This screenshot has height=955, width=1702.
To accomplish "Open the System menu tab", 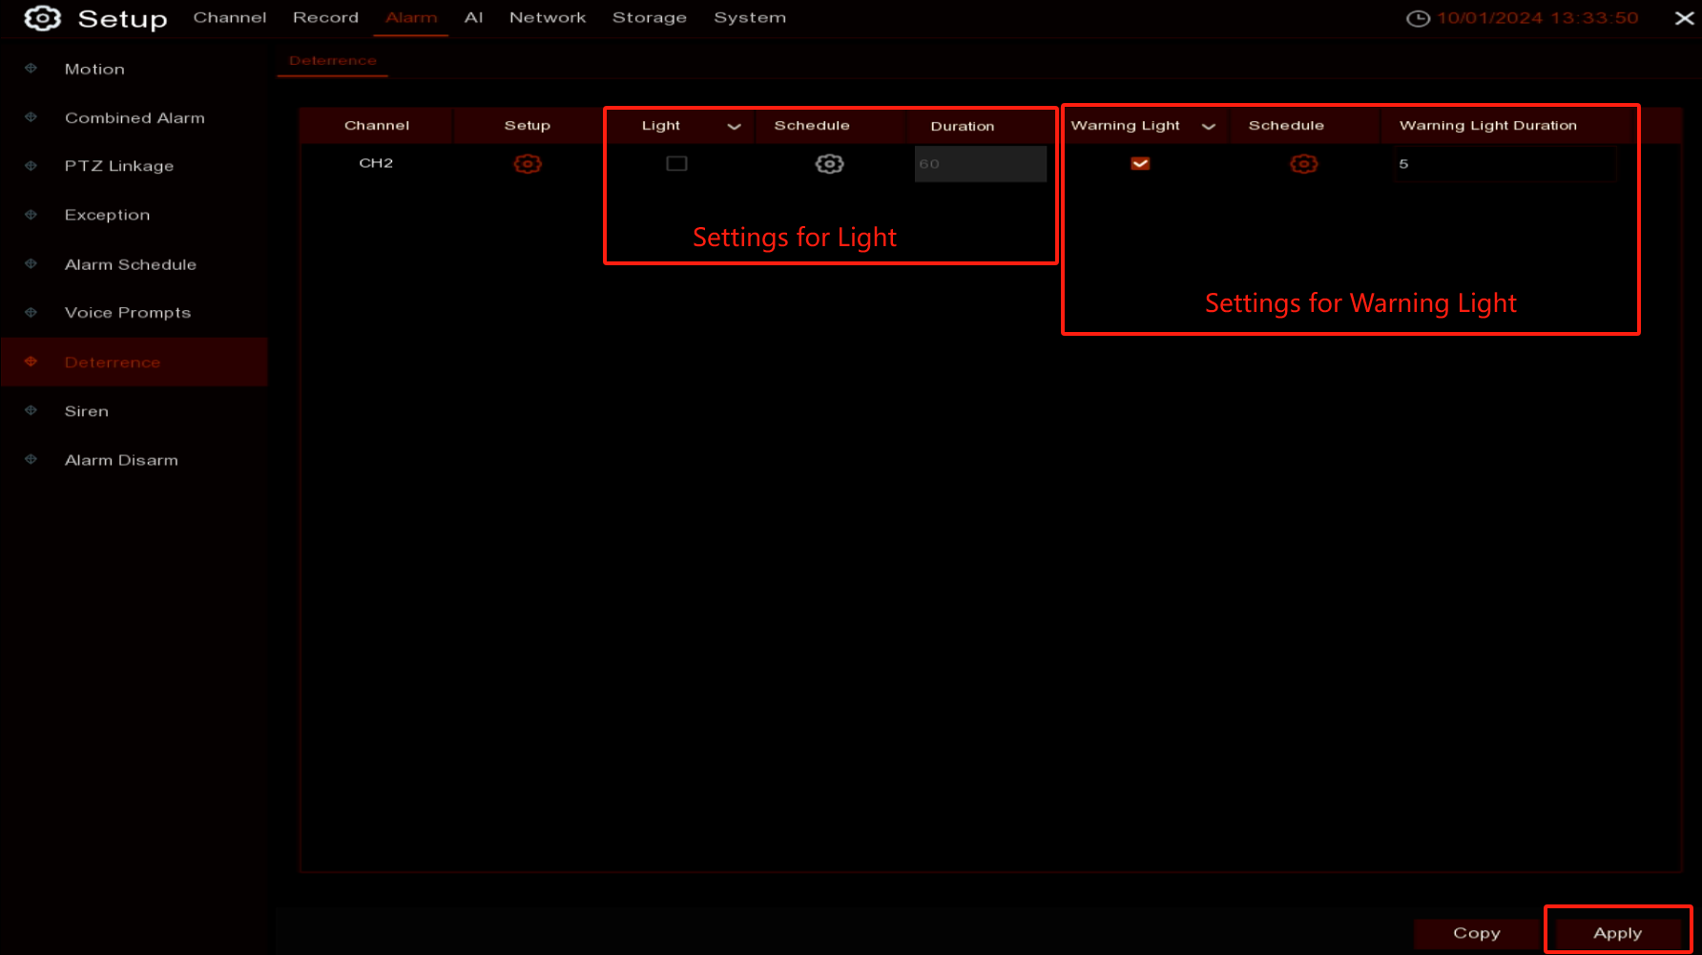I will pos(750,18).
